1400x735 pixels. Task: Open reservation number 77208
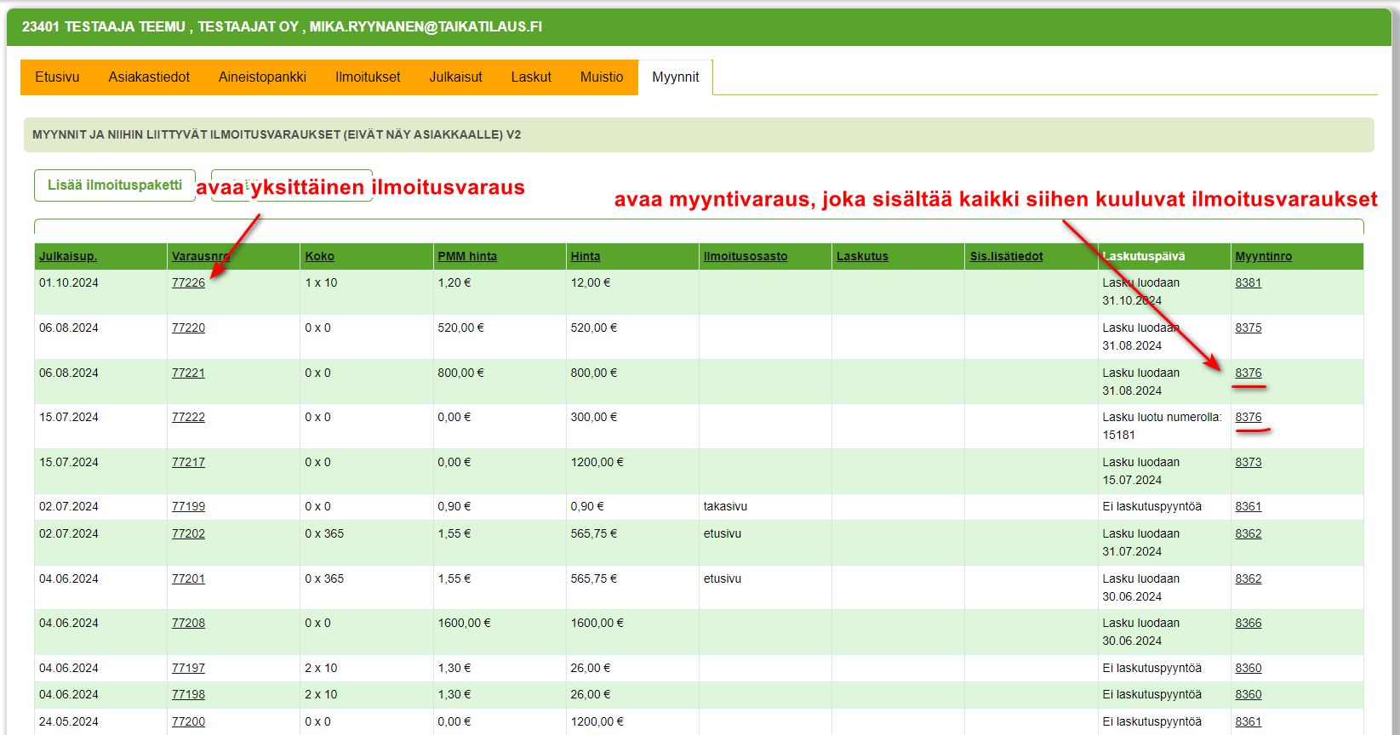click(188, 623)
